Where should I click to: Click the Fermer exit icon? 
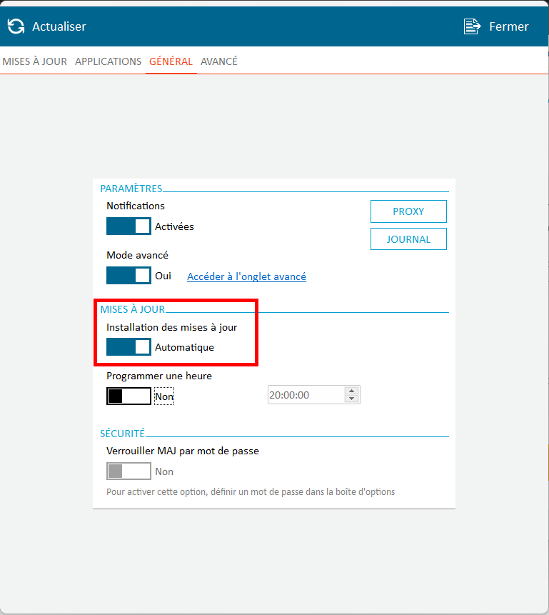click(x=472, y=26)
